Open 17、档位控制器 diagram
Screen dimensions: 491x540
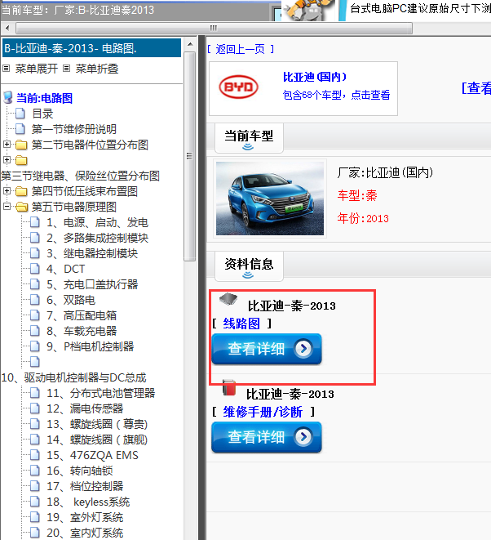(x=85, y=486)
